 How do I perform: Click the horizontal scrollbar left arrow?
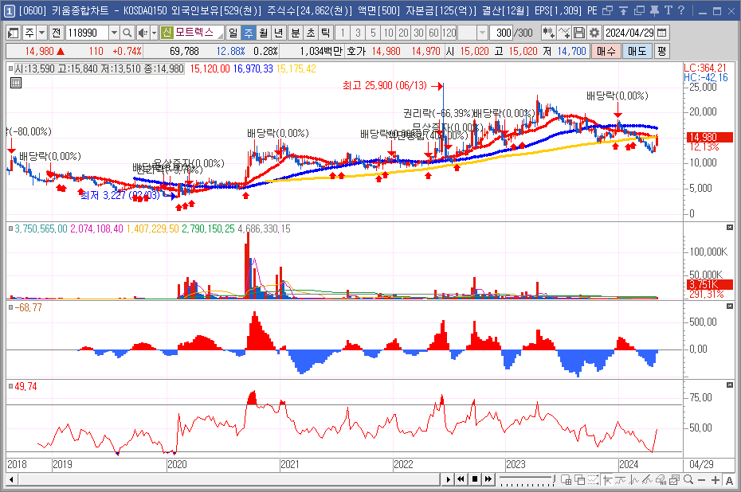pyautogui.click(x=11, y=480)
